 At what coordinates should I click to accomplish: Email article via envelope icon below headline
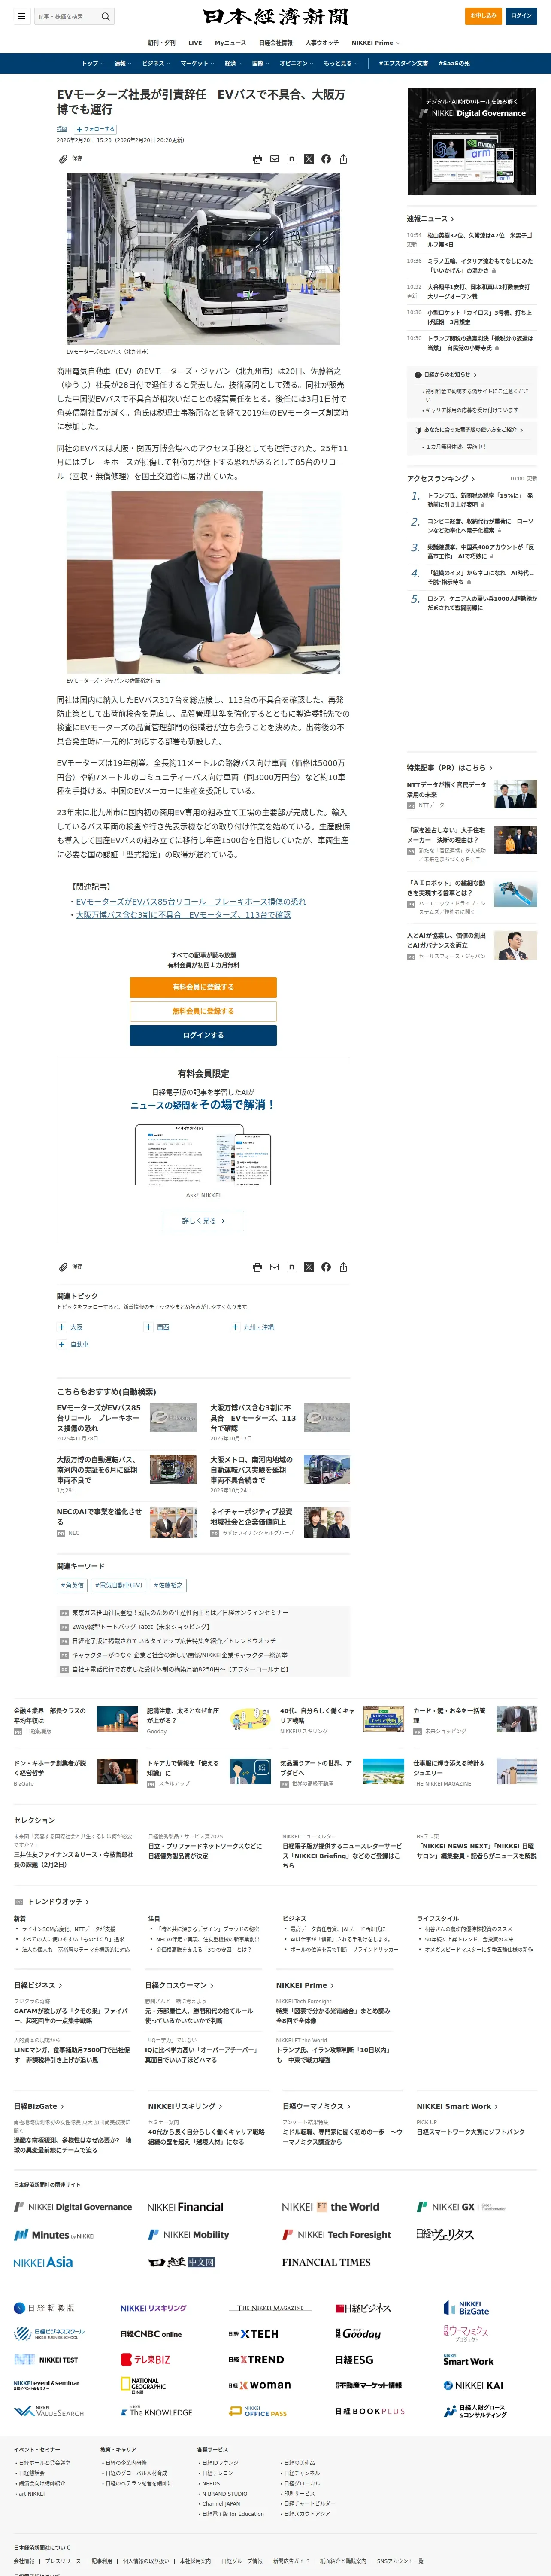tap(274, 159)
